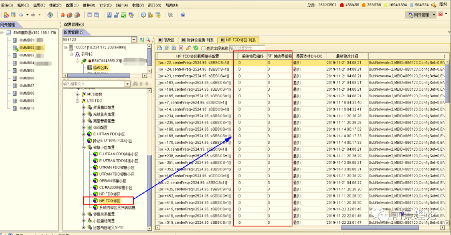The height and width of the screenshot is (235, 451).
Task: Click the 最新修改时间 column header
Action: [346, 56]
